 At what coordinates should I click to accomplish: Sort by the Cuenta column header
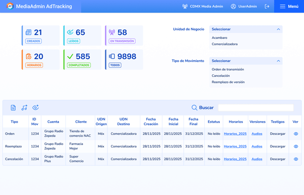pyautogui.click(x=53, y=122)
